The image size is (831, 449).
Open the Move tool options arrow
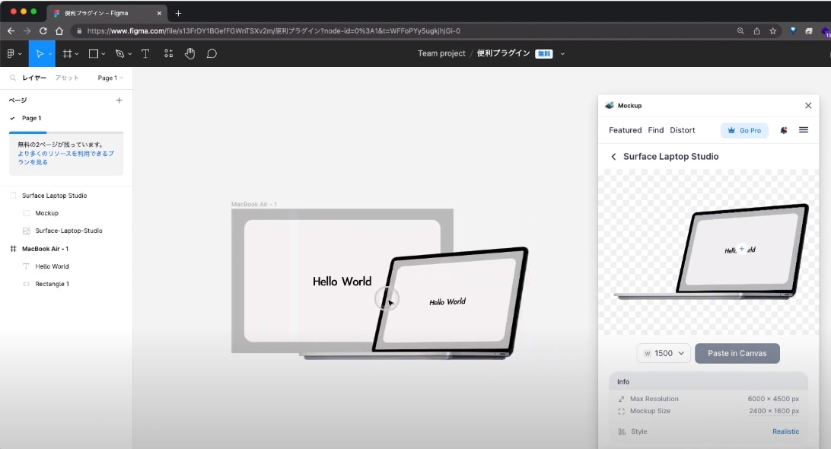[x=50, y=54]
